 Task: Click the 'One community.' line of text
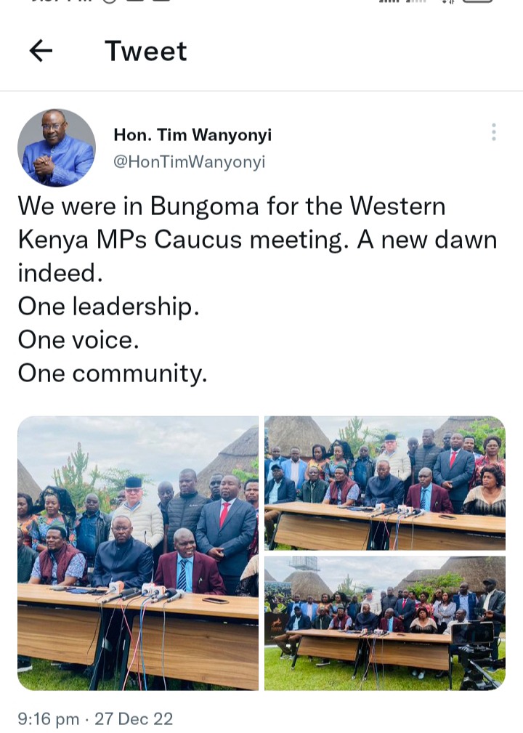(x=113, y=373)
